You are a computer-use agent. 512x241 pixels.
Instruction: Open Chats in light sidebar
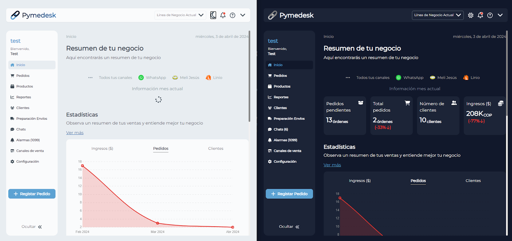tap(32, 129)
